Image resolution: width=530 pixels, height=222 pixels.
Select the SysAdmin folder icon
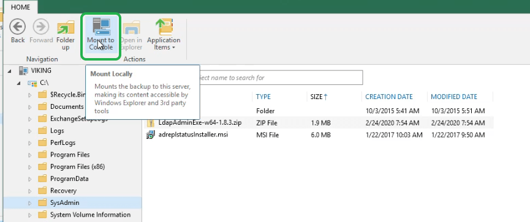(42, 202)
